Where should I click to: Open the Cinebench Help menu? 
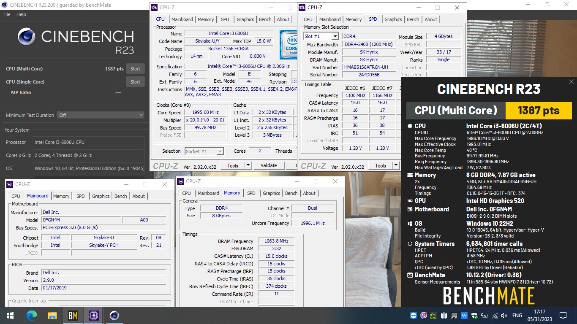click(21, 14)
